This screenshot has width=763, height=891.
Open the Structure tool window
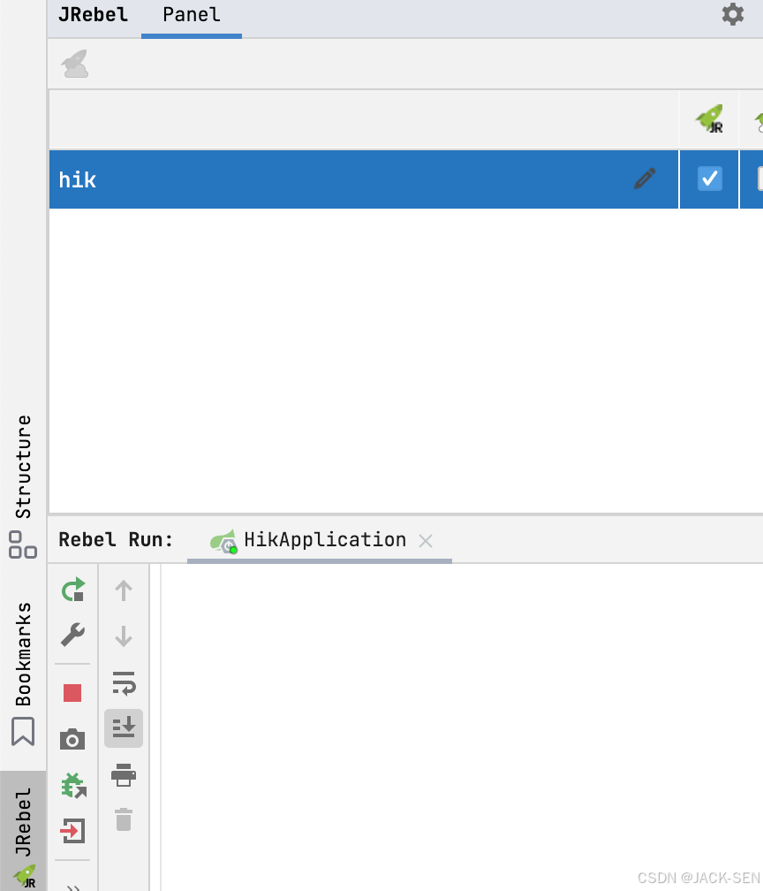click(x=23, y=486)
